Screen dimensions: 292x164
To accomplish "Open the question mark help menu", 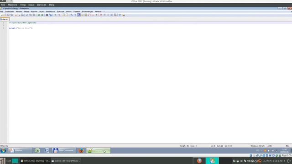I will point(104,11).
